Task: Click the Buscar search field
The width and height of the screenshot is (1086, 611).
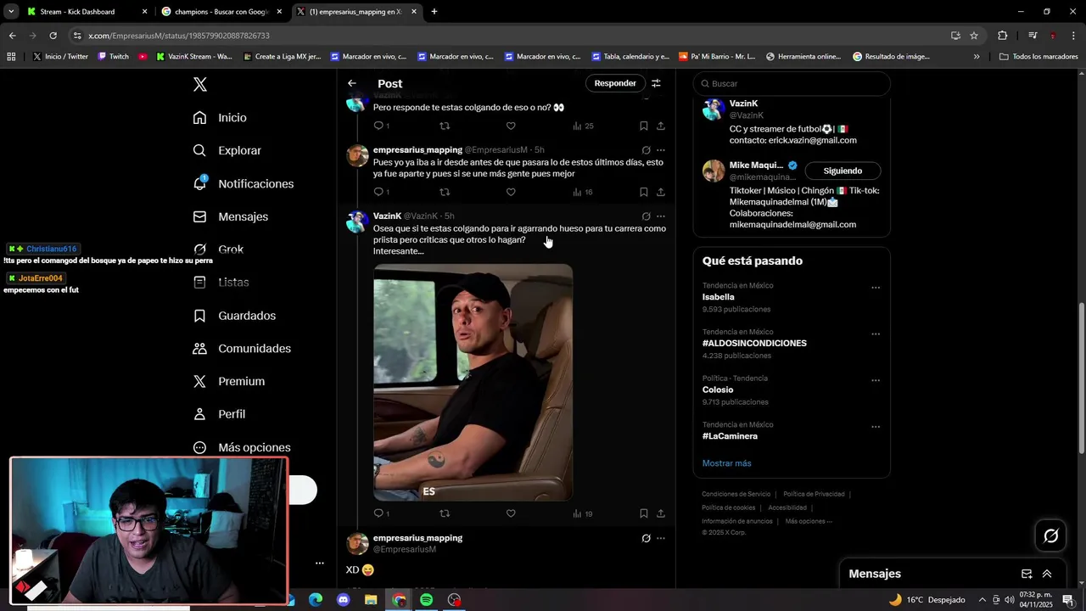Action: [792, 83]
